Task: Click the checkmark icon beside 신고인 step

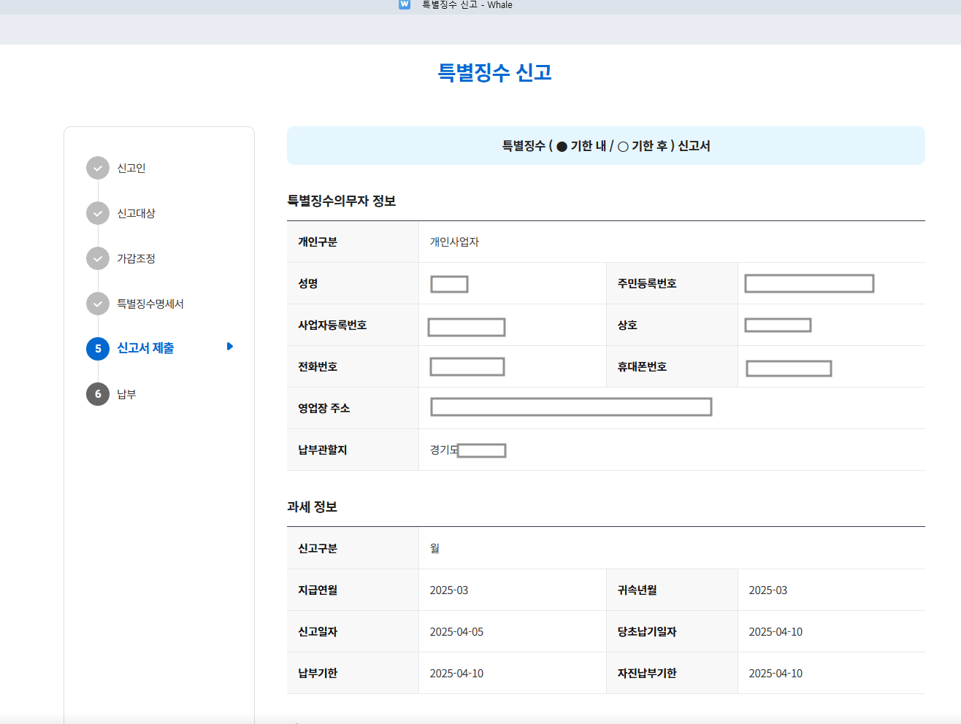Action: [97, 168]
